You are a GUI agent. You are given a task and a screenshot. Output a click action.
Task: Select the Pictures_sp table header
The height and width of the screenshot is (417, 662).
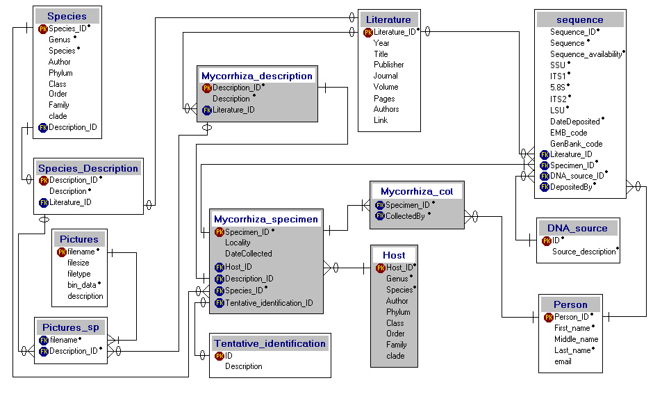pos(70,327)
